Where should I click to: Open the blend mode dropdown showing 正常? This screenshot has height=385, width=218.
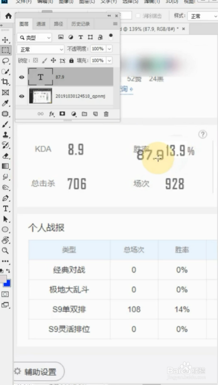click(x=41, y=49)
